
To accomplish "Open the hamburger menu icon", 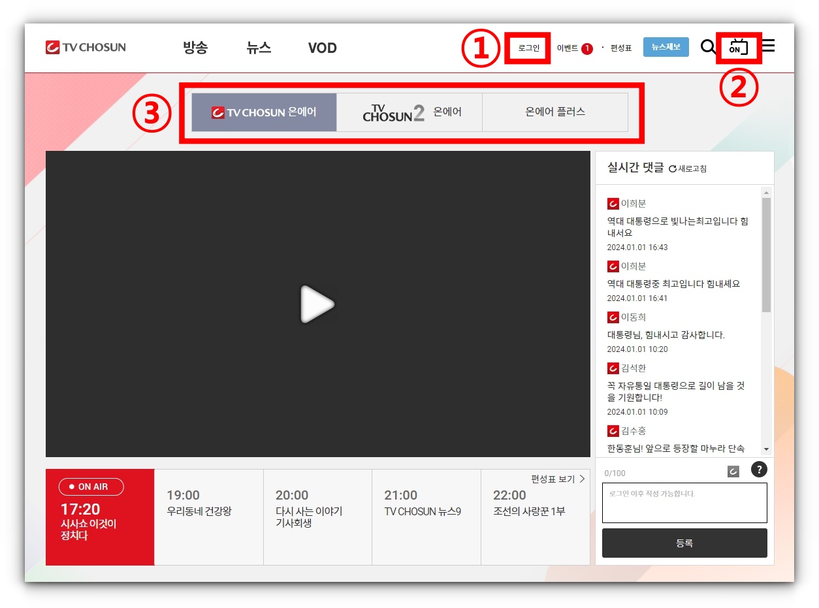I will tap(769, 46).
